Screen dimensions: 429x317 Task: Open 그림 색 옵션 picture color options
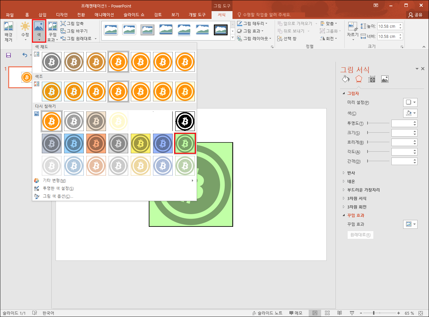tap(114, 196)
